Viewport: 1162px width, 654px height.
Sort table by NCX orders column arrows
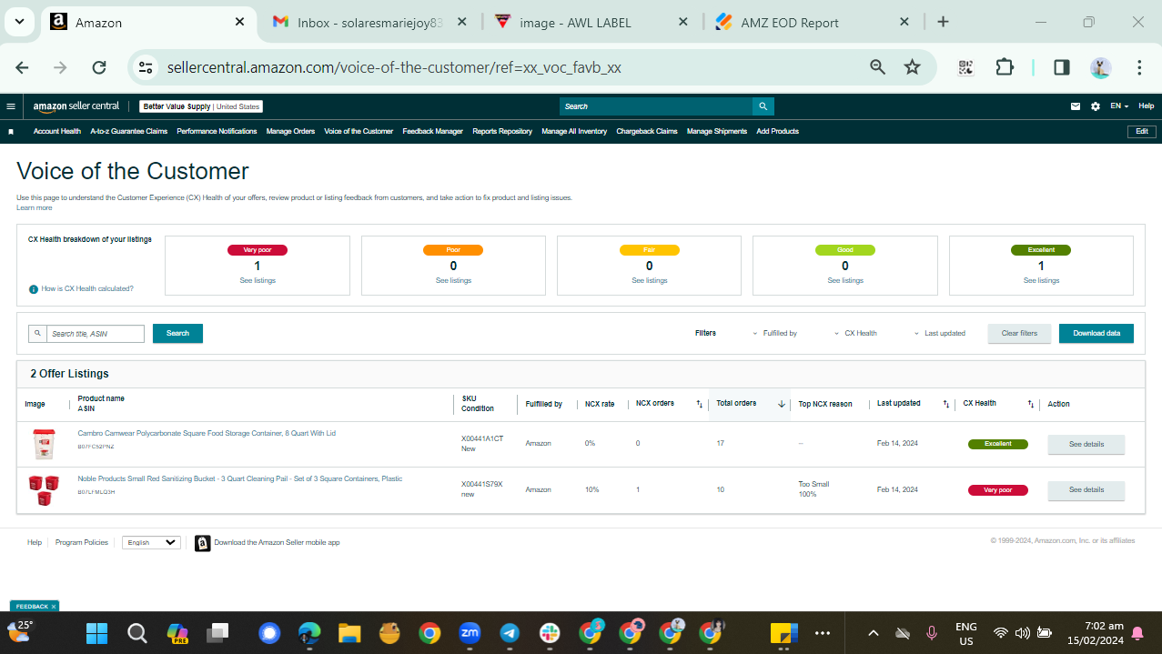point(699,404)
